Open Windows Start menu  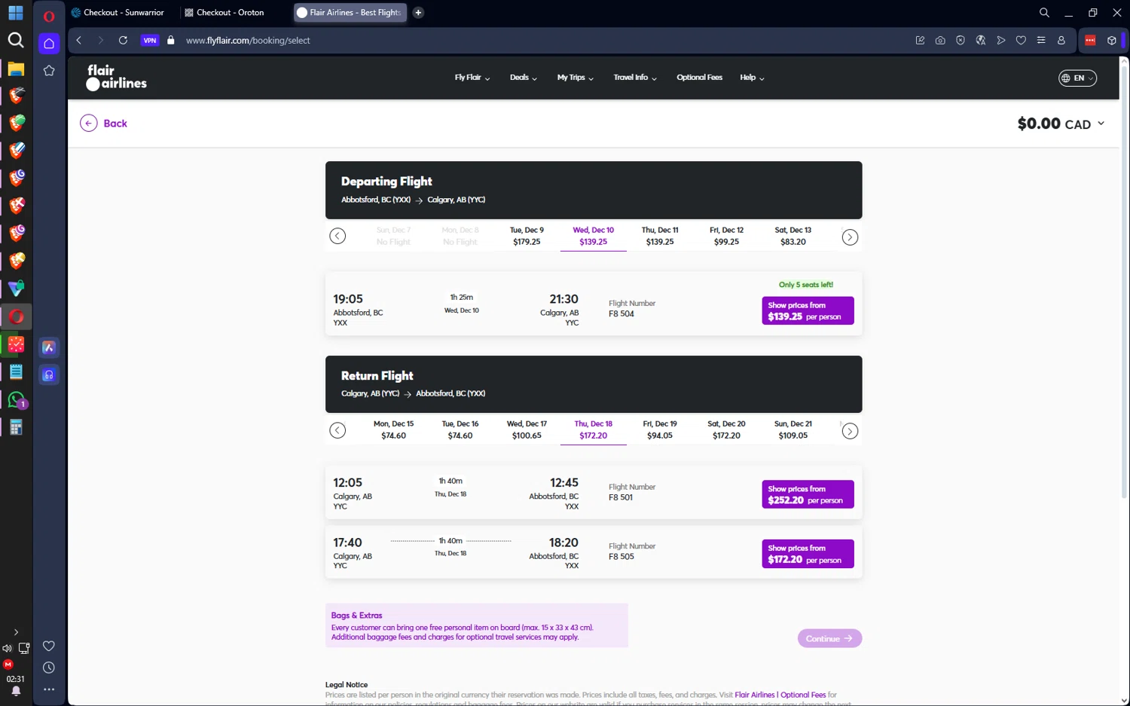tap(16, 13)
